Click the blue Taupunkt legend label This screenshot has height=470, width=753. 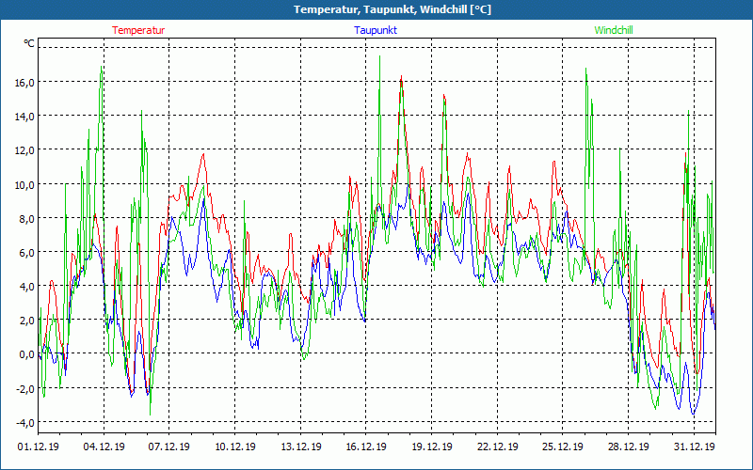pyautogui.click(x=376, y=30)
